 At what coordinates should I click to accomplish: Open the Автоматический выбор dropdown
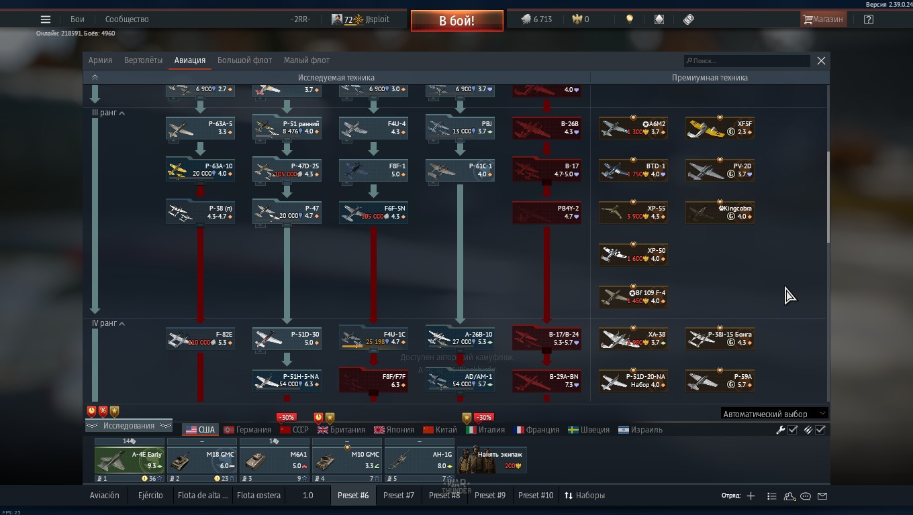(x=774, y=414)
